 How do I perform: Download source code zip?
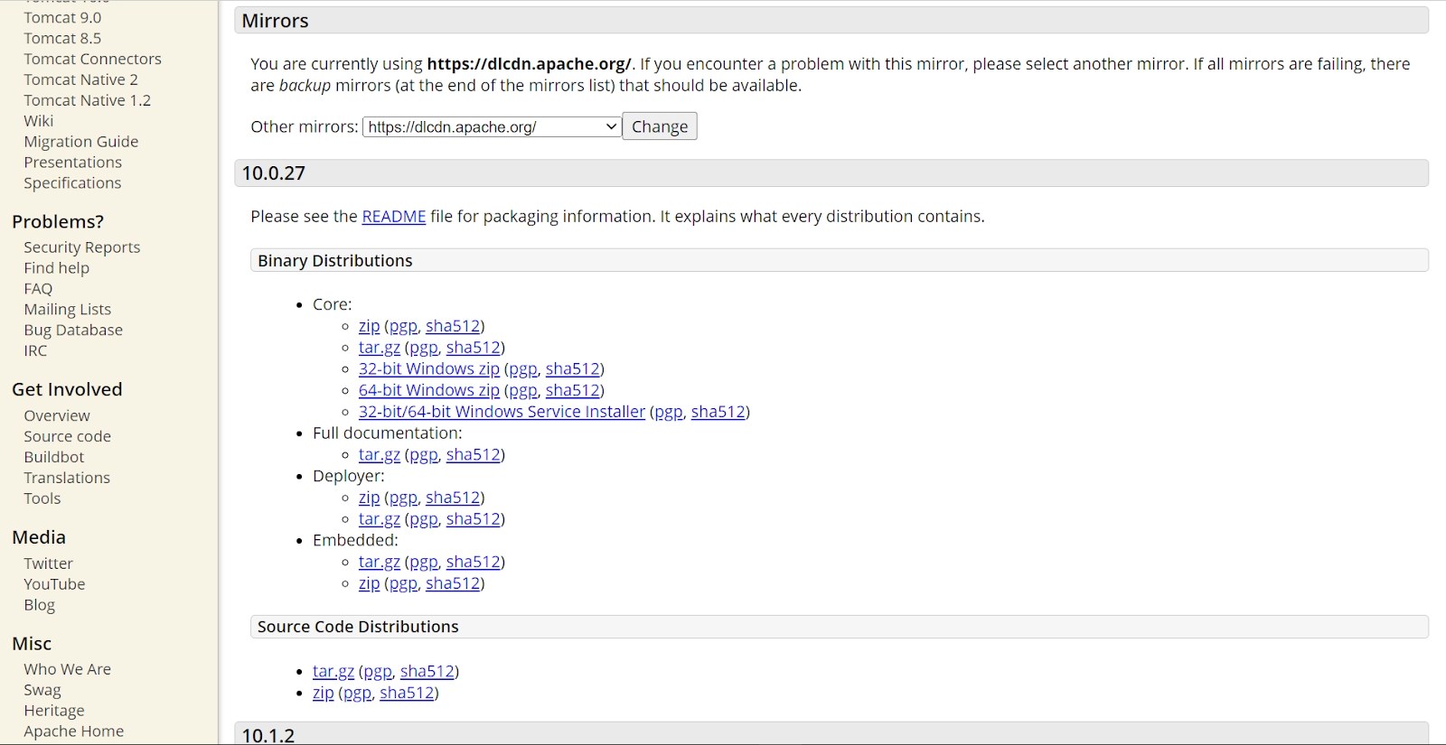323,693
